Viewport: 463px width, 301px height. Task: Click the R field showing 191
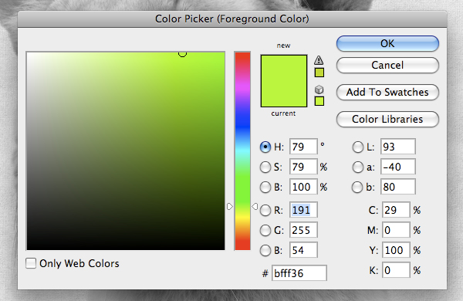pyautogui.click(x=303, y=210)
